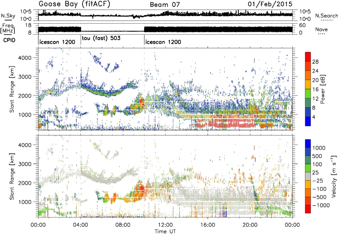
Task: Click the '20:00' time axis tick label
Action: 250,225
